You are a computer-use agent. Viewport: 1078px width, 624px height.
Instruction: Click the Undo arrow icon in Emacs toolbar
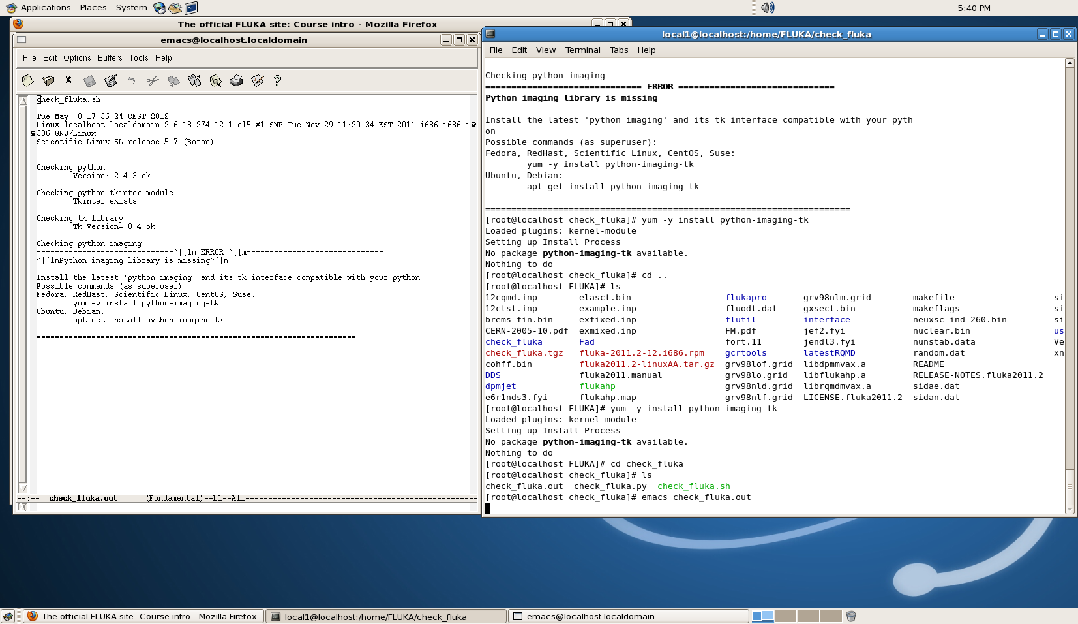pyautogui.click(x=132, y=80)
